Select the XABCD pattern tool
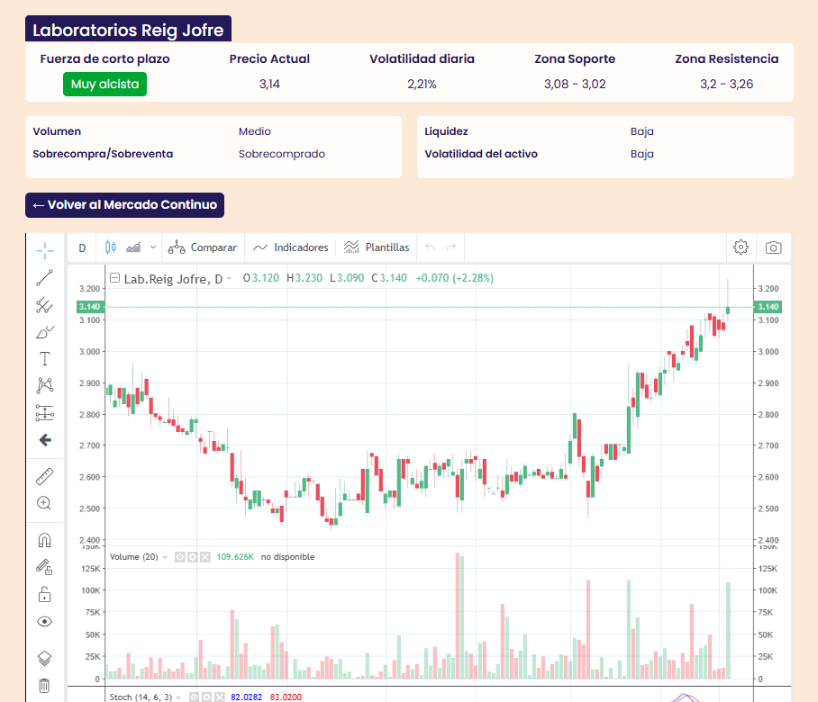This screenshot has height=702, width=818. 45,386
